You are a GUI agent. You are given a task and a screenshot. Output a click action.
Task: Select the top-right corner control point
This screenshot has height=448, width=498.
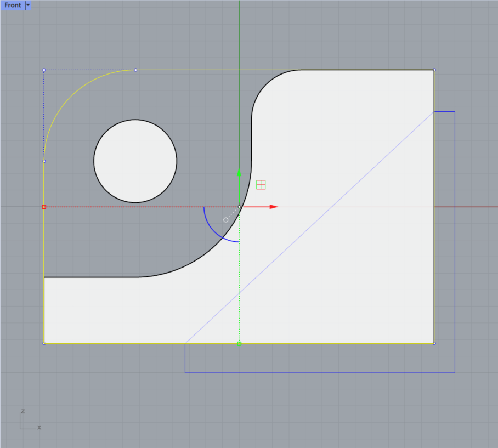click(x=434, y=70)
